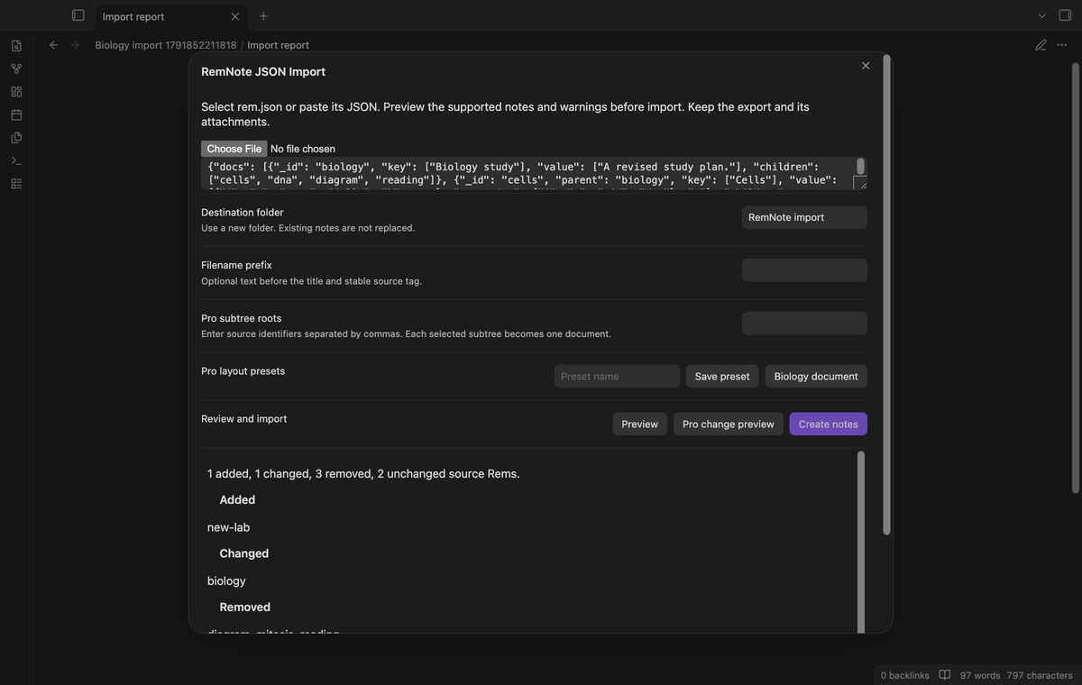Click the 'Added' heading

point(237,500)
